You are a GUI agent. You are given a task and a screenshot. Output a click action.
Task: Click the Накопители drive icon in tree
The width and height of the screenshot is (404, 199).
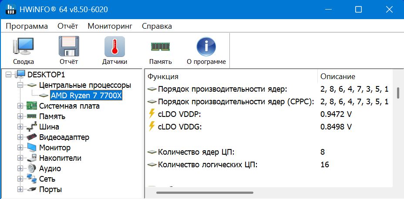pyautogui.click(x=32, y=158)
